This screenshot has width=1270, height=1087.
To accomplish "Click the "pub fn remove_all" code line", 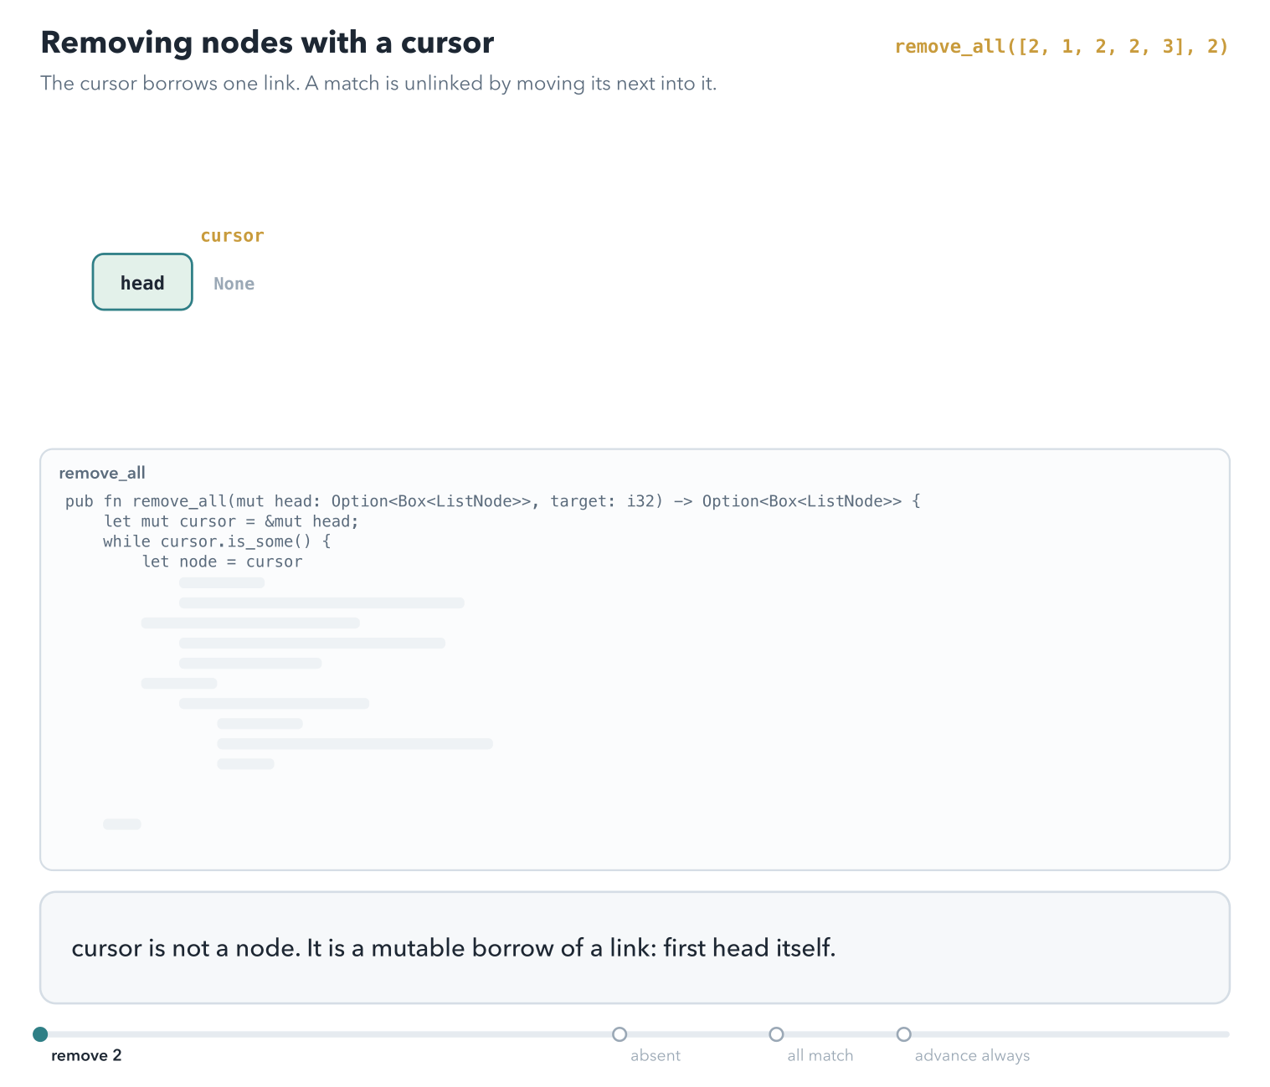I will [x=493, y=501].
